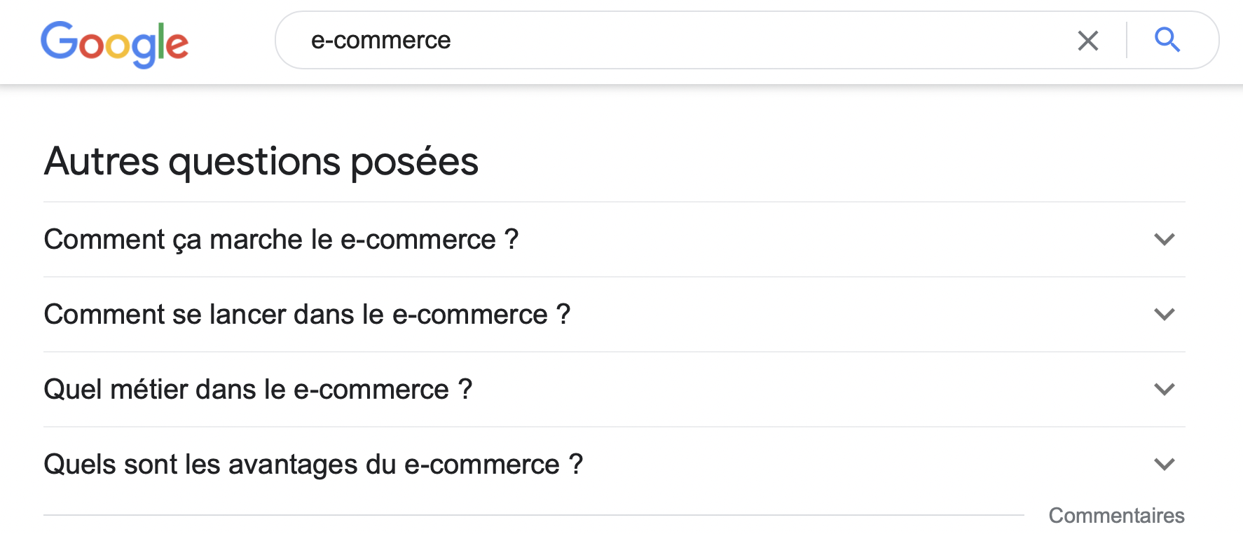This screenshot has height=534, width=1243.
Task: Open the question "Comment ça marche le e-commerce ?"
Action: 281,240
